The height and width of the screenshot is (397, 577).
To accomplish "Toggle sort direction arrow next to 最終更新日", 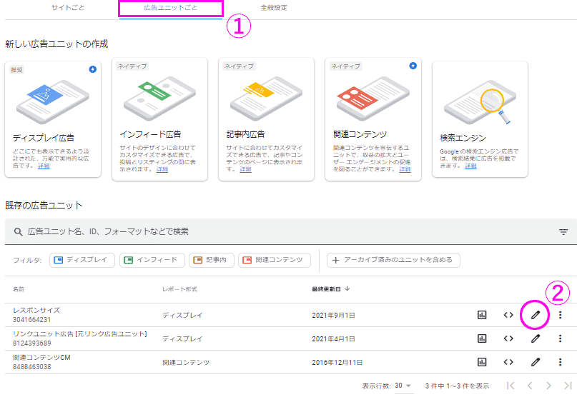I will (347, 289).
